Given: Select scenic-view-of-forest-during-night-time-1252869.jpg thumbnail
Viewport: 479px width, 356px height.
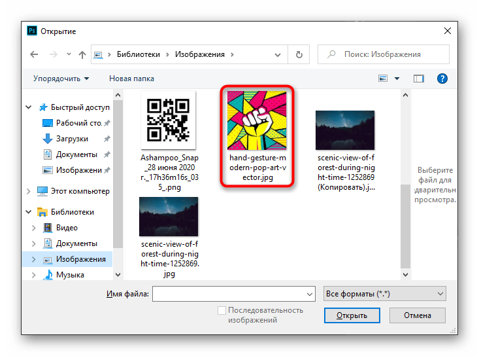Looking at the screenshot, I should 169,217.
